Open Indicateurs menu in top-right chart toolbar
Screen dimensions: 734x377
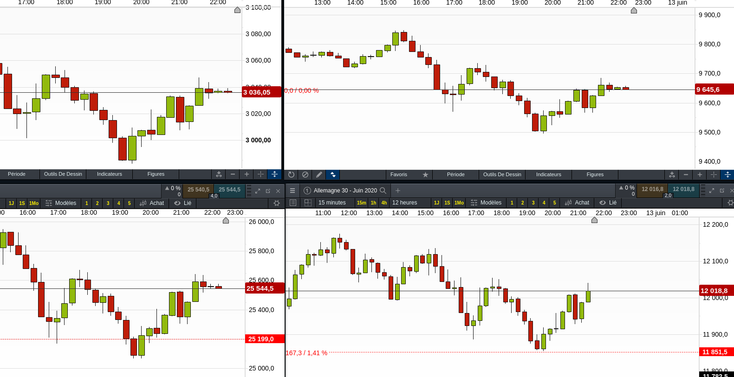[549, 175]
